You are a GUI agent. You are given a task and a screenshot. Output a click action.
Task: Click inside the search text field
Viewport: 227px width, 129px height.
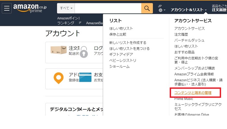click(108, 8)
